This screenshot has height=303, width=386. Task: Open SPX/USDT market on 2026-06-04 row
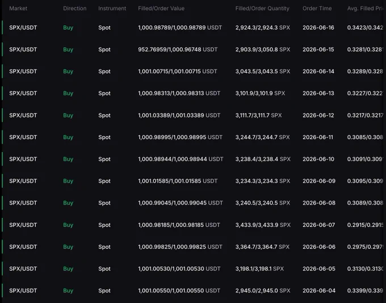(x=23, y=291)
